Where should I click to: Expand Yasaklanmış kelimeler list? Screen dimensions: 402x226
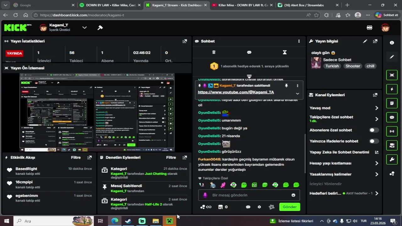377,174
